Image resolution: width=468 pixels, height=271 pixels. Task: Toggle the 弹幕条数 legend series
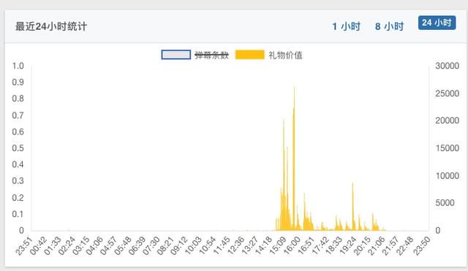tap(211, 55)
